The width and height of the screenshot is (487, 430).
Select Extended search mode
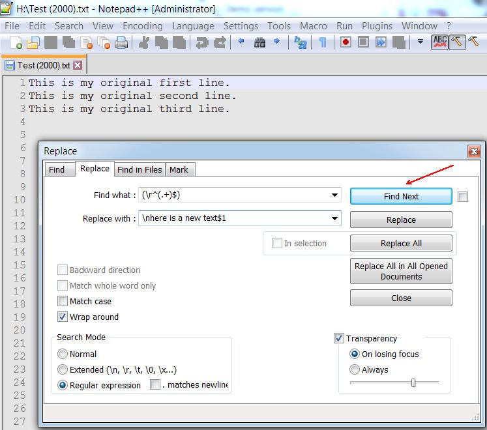tap(63, 369)
